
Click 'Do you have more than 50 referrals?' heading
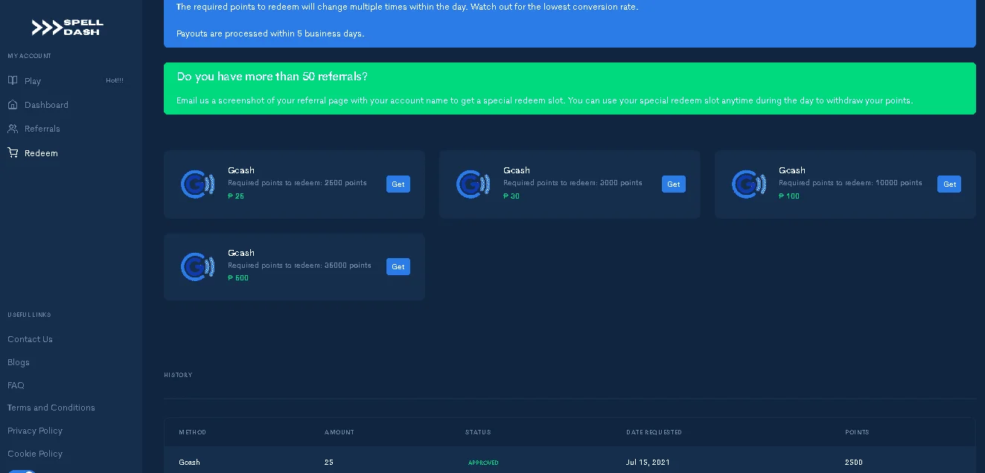(x=272, y=77)
